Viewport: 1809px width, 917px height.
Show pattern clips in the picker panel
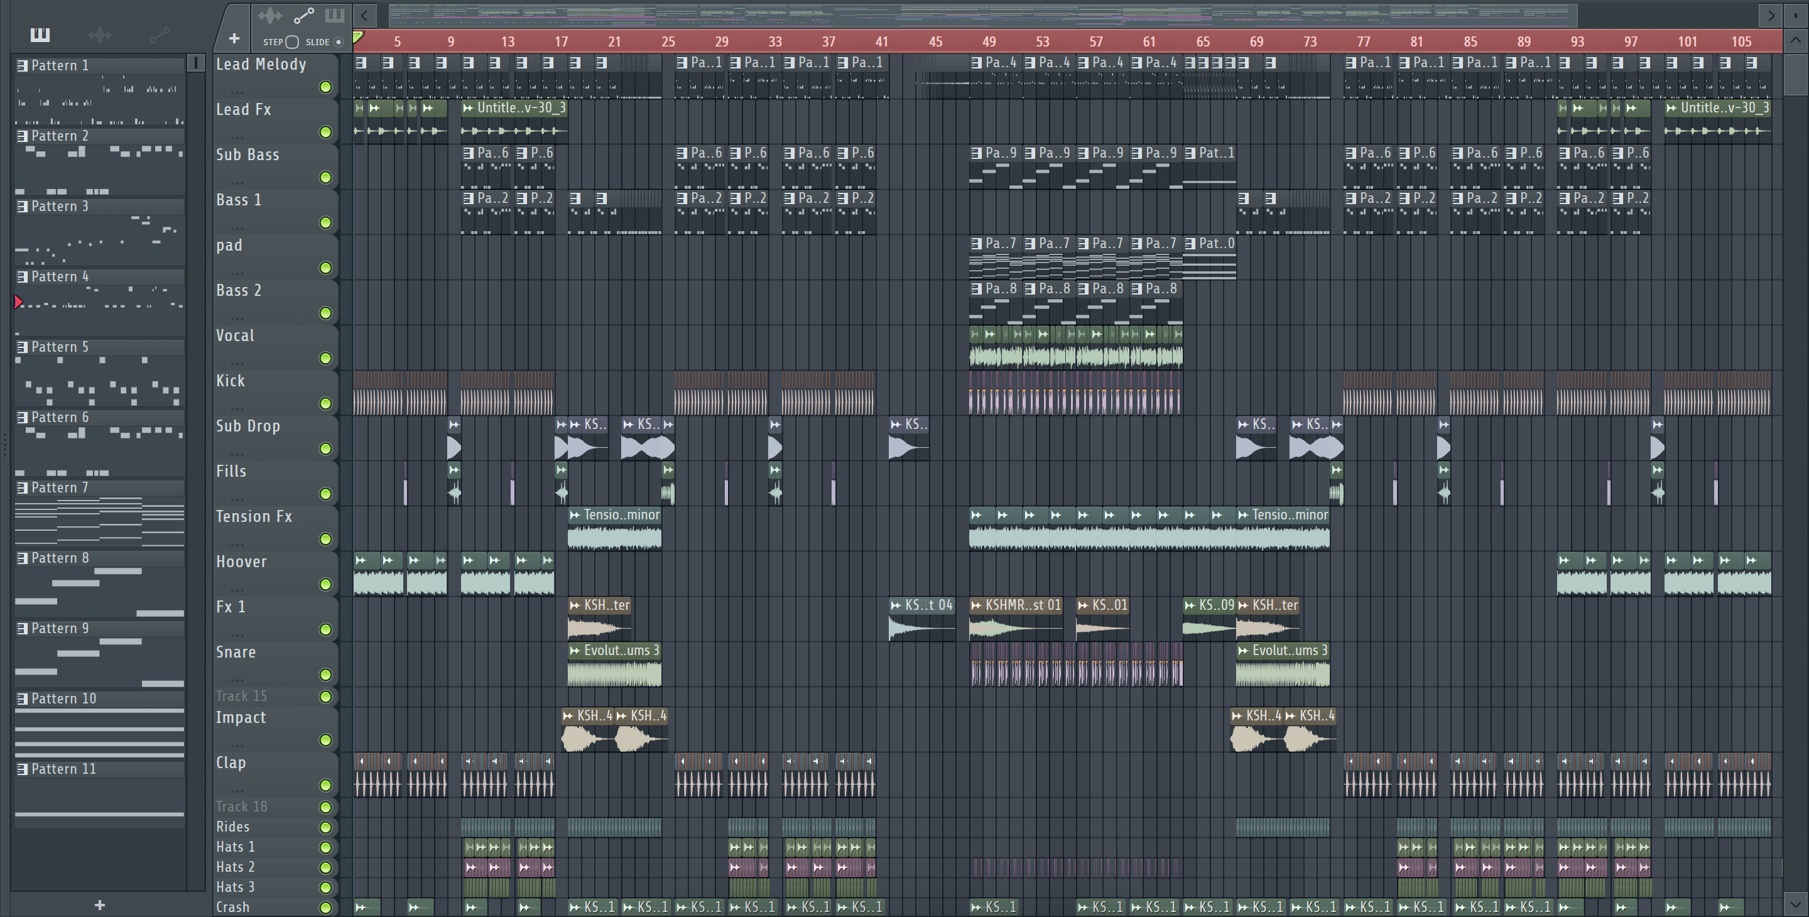coord(40,35)
